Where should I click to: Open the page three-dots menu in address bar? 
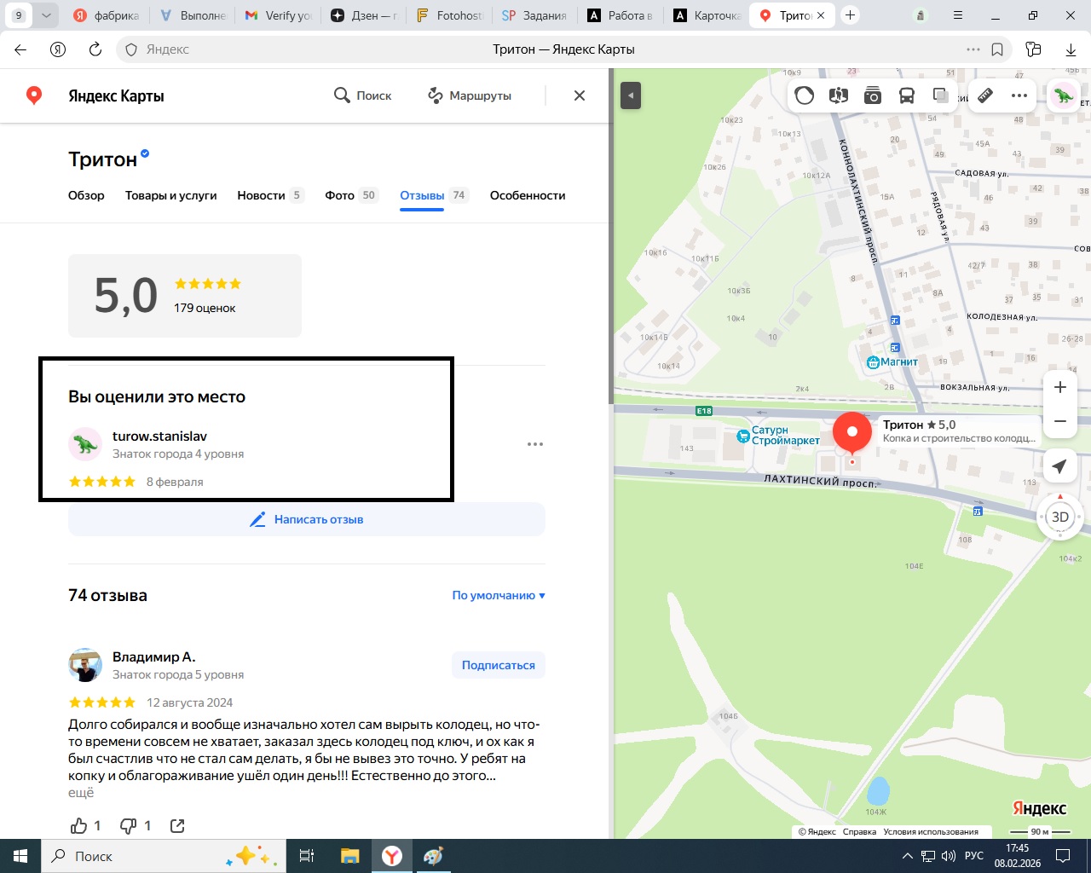tap(973, 49)
